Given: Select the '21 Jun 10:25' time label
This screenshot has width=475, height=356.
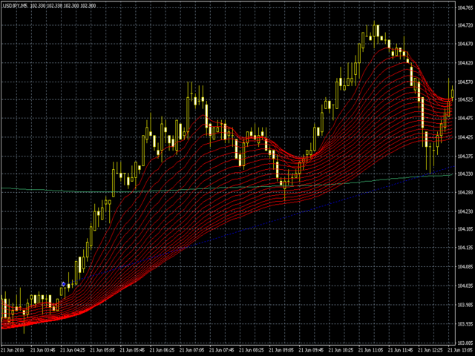Looking at the screenshot, I should click(341, 350).
